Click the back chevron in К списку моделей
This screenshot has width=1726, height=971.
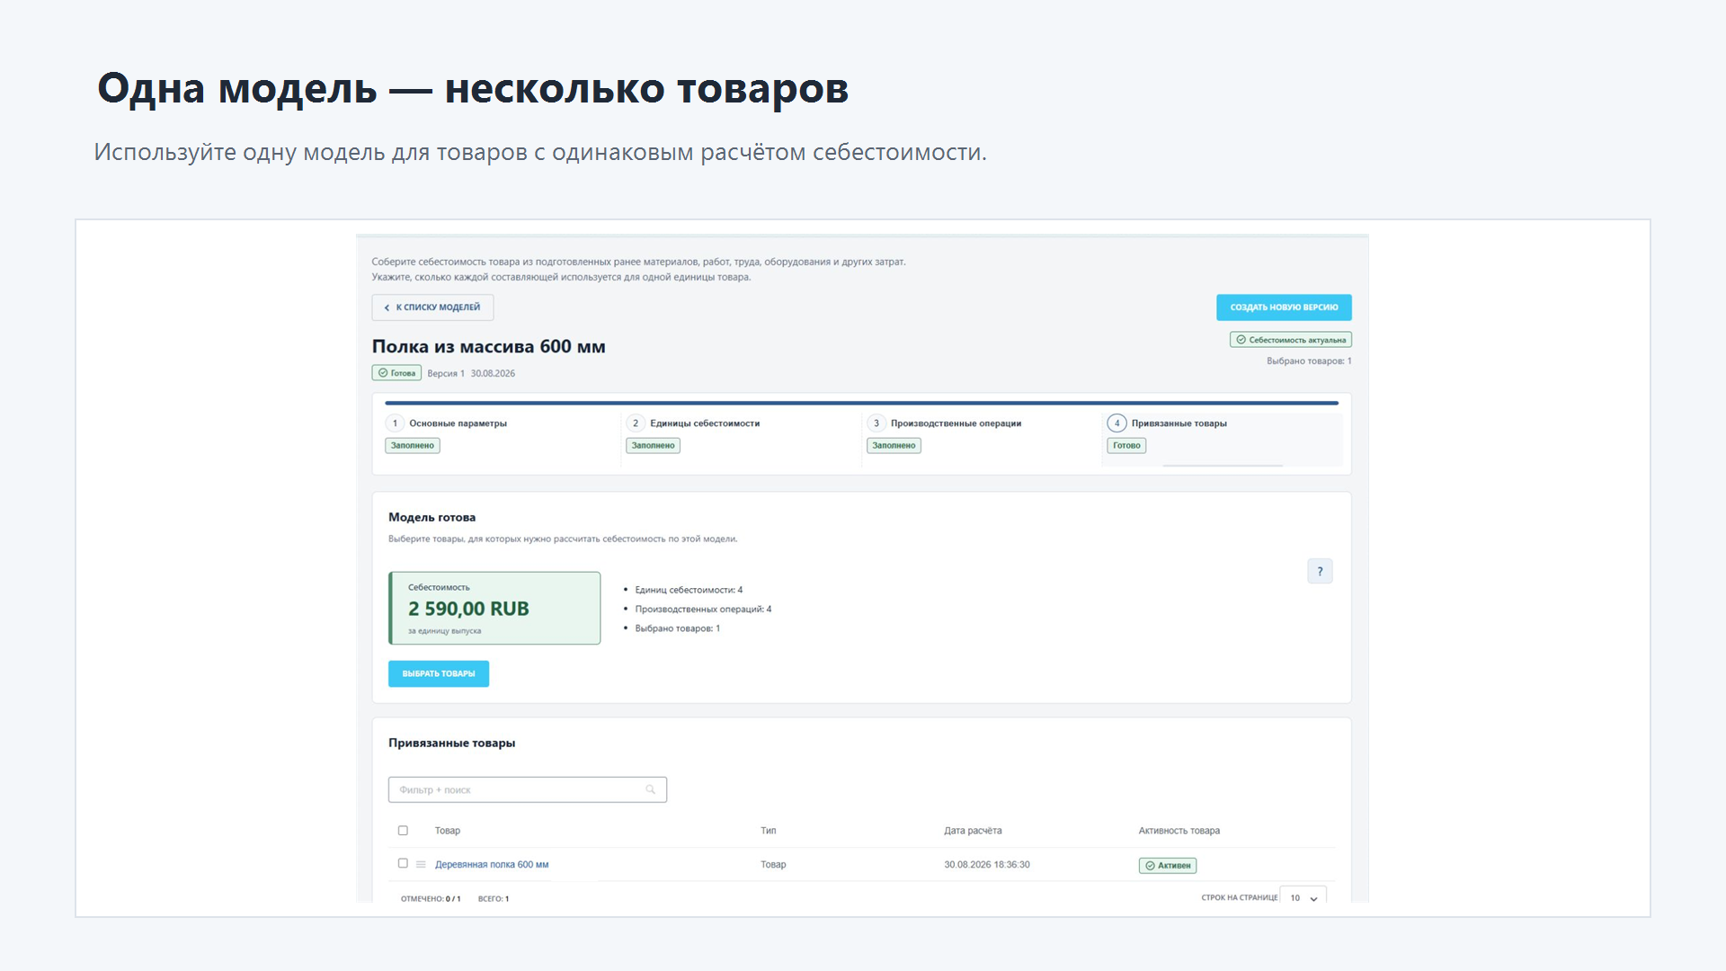tap(387, 307)
